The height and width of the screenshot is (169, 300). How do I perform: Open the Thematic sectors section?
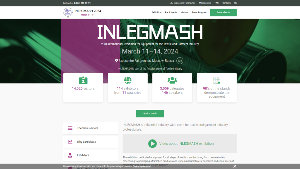tap(91, 128)
